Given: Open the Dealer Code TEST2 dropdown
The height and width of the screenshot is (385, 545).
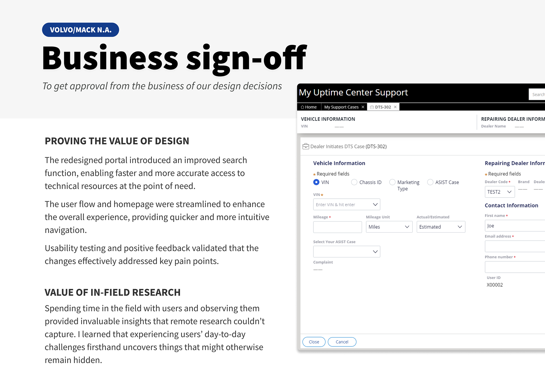Looking at the screenshot, I should pyautogui.click(x=509, y=192).
